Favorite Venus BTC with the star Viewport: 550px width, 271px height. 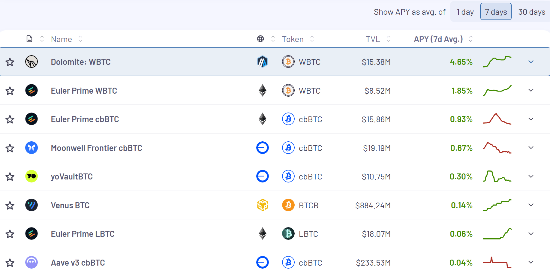coord(10,205)
